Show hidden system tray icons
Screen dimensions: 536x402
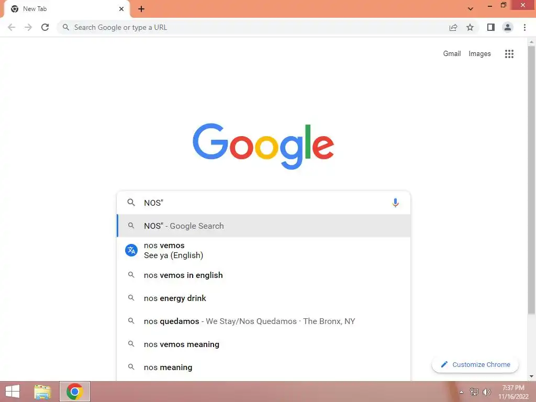pyautogui.click(x=461, y=392)
